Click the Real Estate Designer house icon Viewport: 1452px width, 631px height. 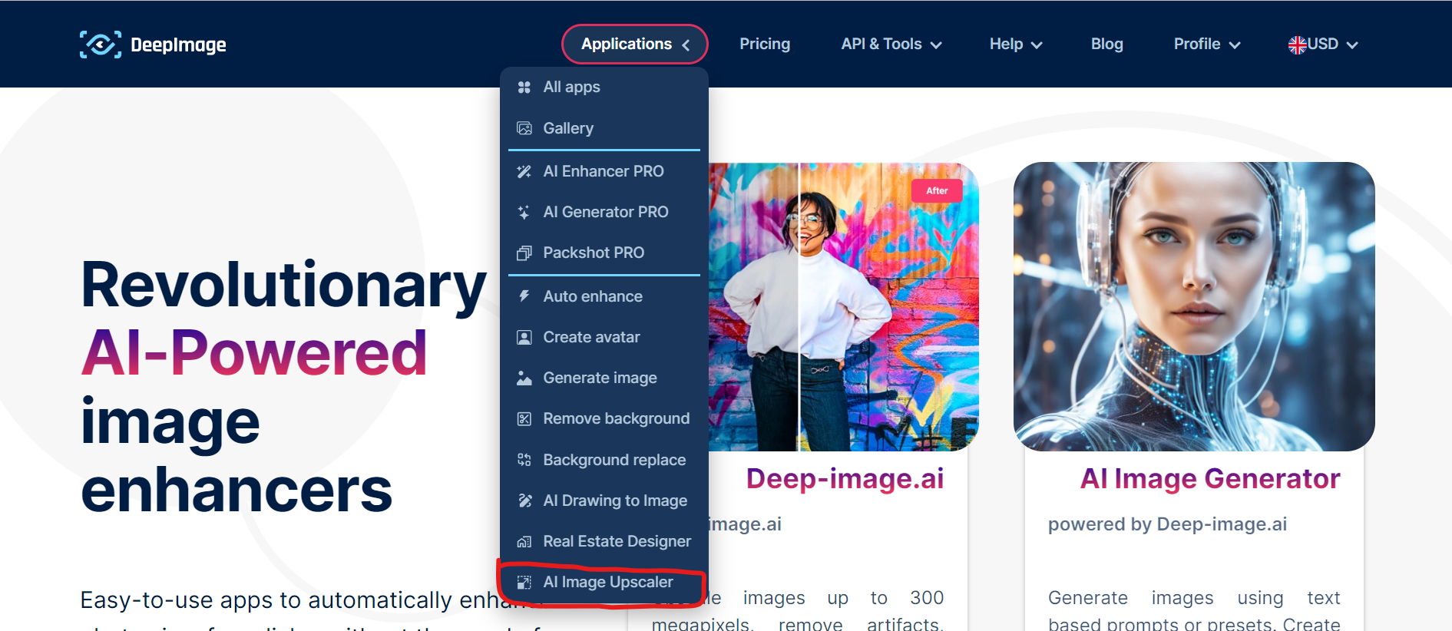(x=524, y=541)
